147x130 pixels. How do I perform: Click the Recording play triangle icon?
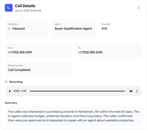(7, 82)
